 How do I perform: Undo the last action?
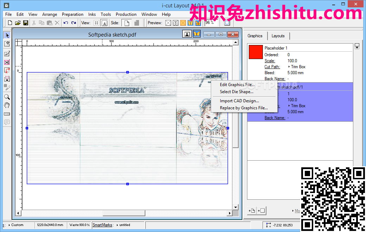click(x=66, y=23)
